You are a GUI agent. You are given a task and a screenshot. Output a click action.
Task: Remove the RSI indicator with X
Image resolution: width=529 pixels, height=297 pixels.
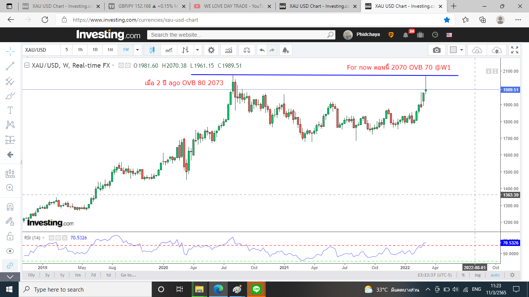(65, 238)
